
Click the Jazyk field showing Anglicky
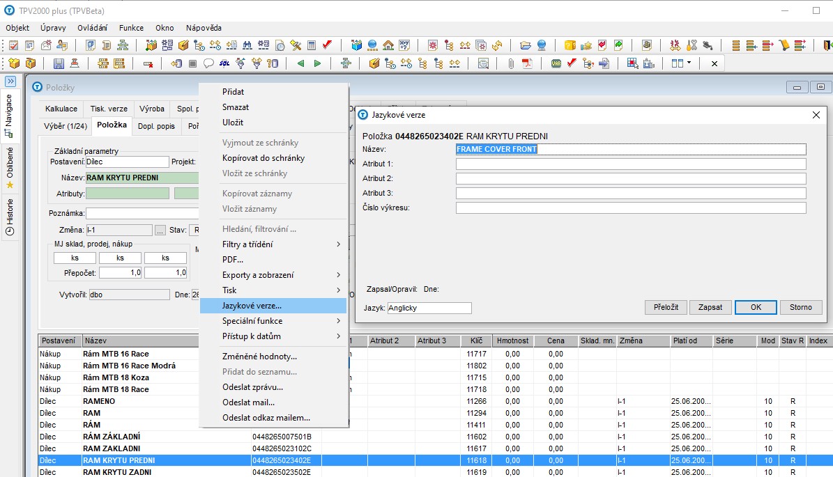[x=429, y=308]
